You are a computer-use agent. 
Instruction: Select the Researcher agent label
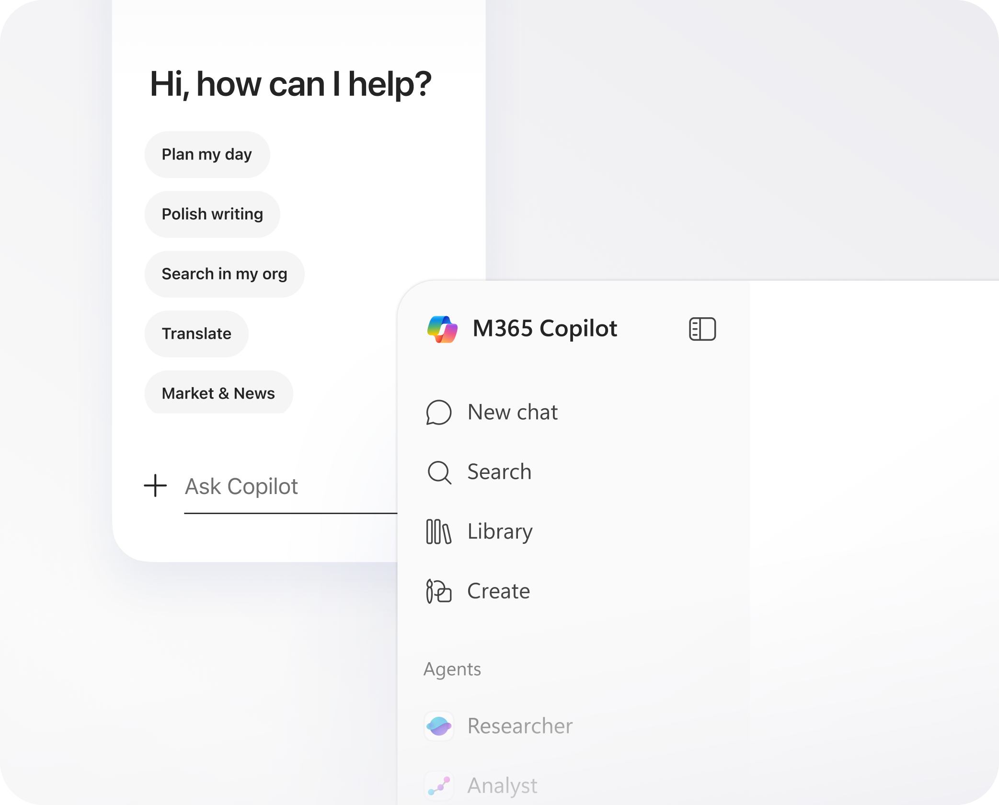[520, 726]
